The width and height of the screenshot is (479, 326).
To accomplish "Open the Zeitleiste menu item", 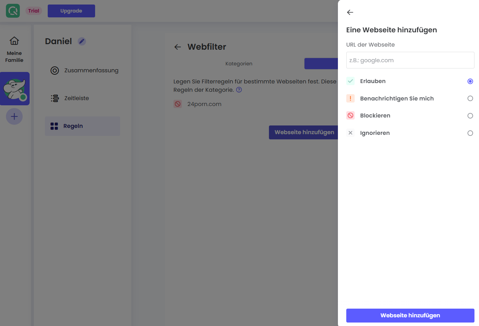I will tap(77, 98).
